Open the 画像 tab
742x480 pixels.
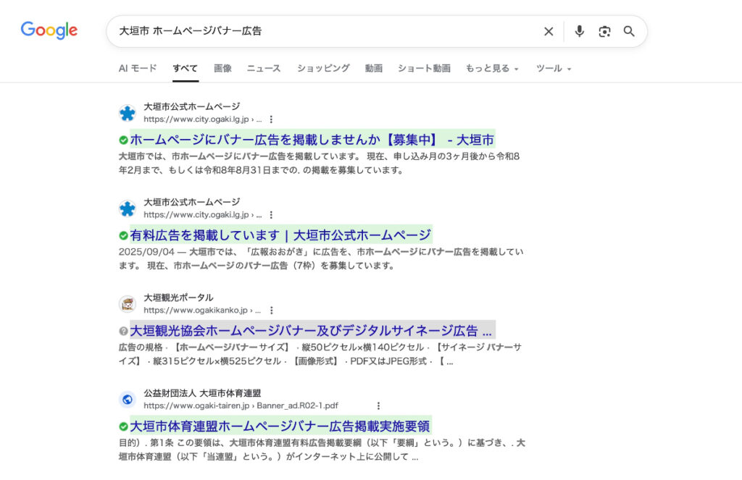coord(222,68)
